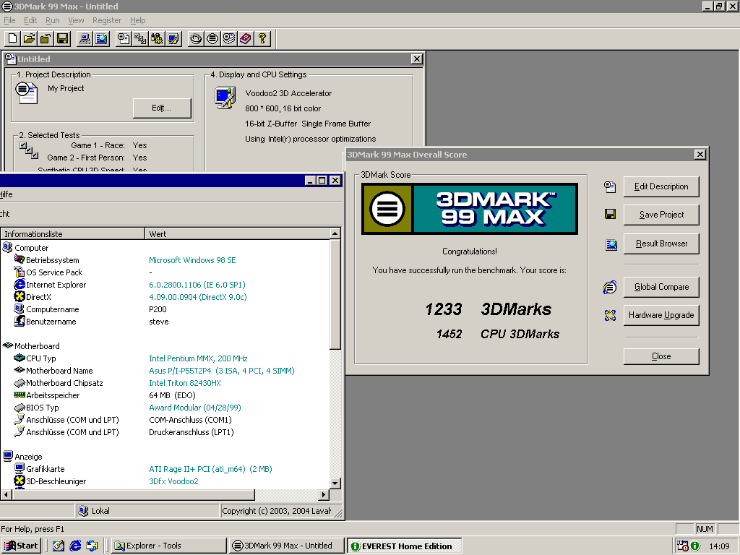
Task: Click the show desktop quick launch icon
Action: 58,546
